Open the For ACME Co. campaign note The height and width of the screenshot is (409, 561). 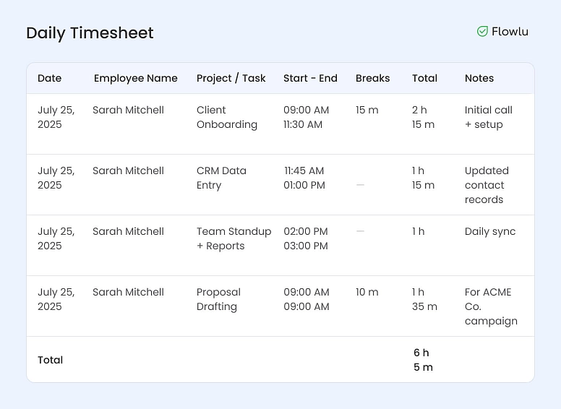click(491, 306)
